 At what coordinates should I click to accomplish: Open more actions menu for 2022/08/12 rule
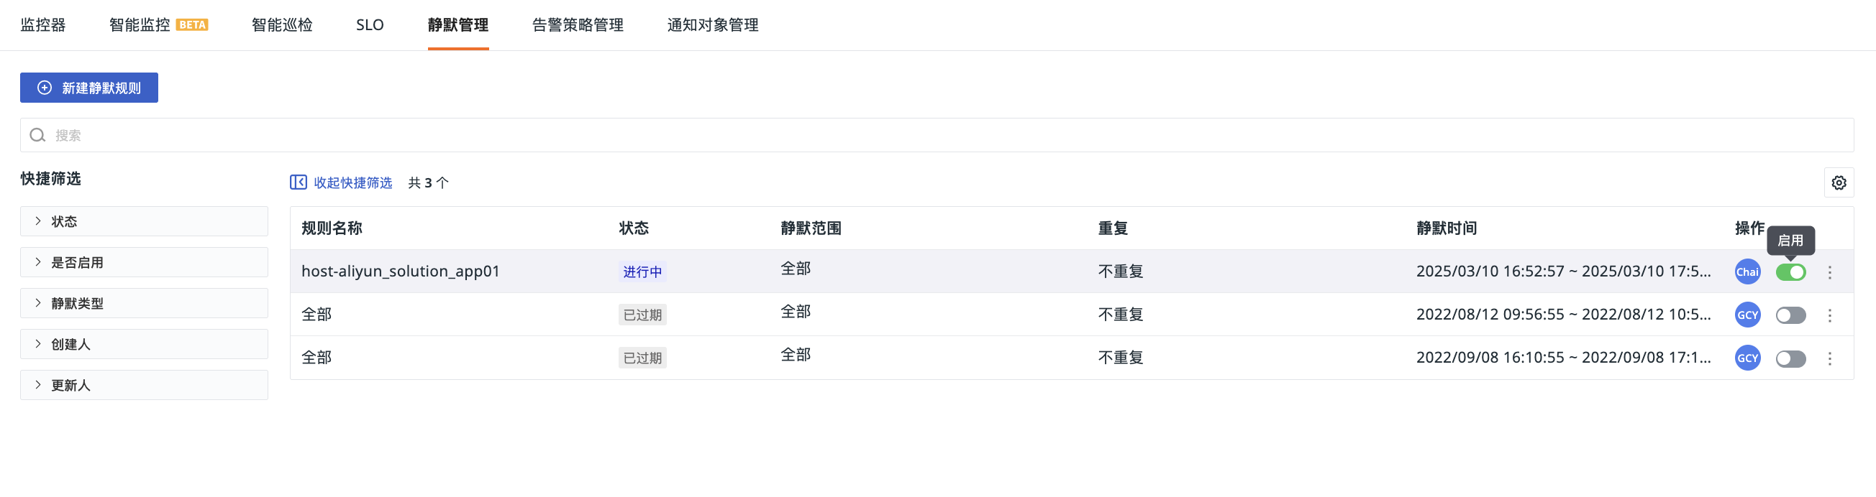click(1829, 315)
